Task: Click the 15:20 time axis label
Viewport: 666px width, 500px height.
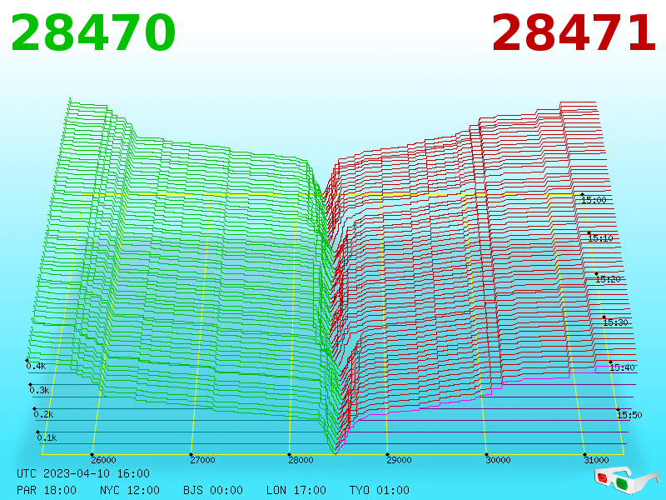Action: (x=608, y=279)
